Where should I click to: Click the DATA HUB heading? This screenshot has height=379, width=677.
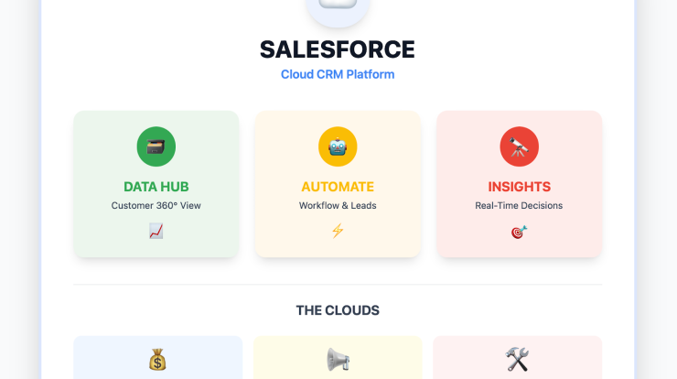[156, 187]
